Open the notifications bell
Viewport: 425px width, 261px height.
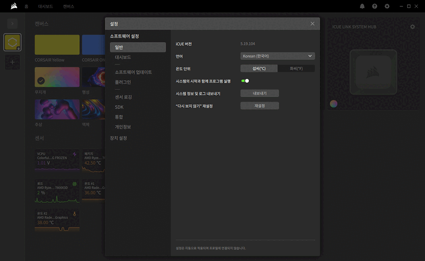tap(362, 6)
